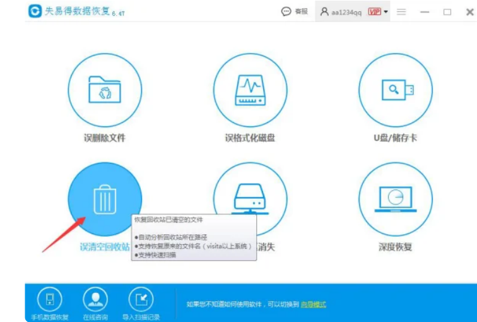Select the 误删除文件 folder recovery icon
Screen dimensions: 477x322
pos(105,90)
